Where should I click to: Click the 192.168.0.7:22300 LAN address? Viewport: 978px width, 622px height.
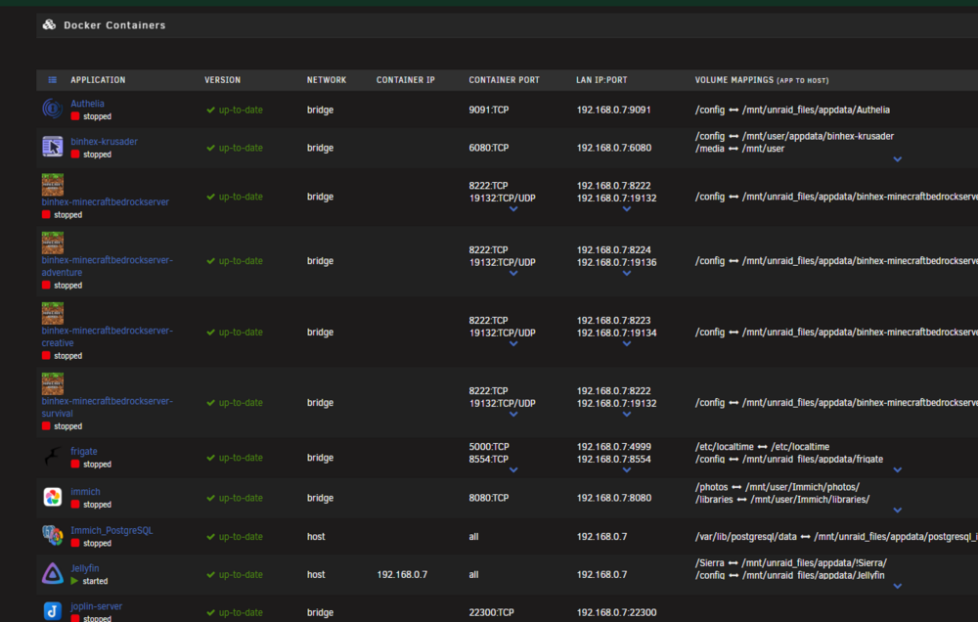tap(616, 612)
